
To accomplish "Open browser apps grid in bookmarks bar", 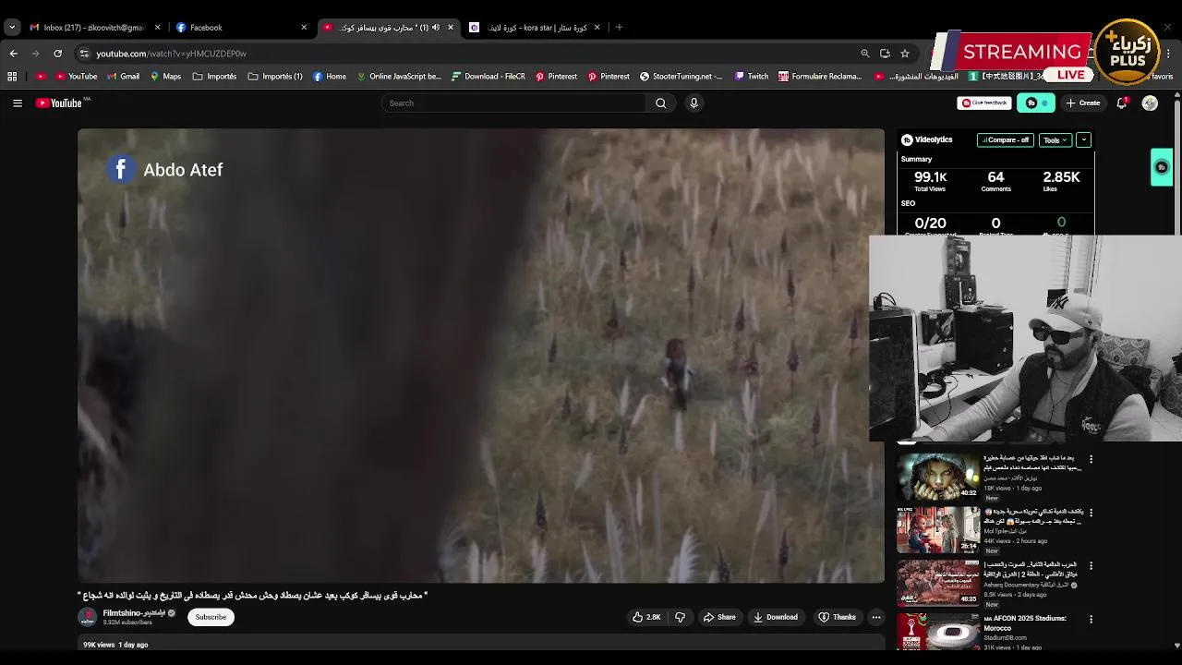I will pyautogui.click(x=12, y=77).
